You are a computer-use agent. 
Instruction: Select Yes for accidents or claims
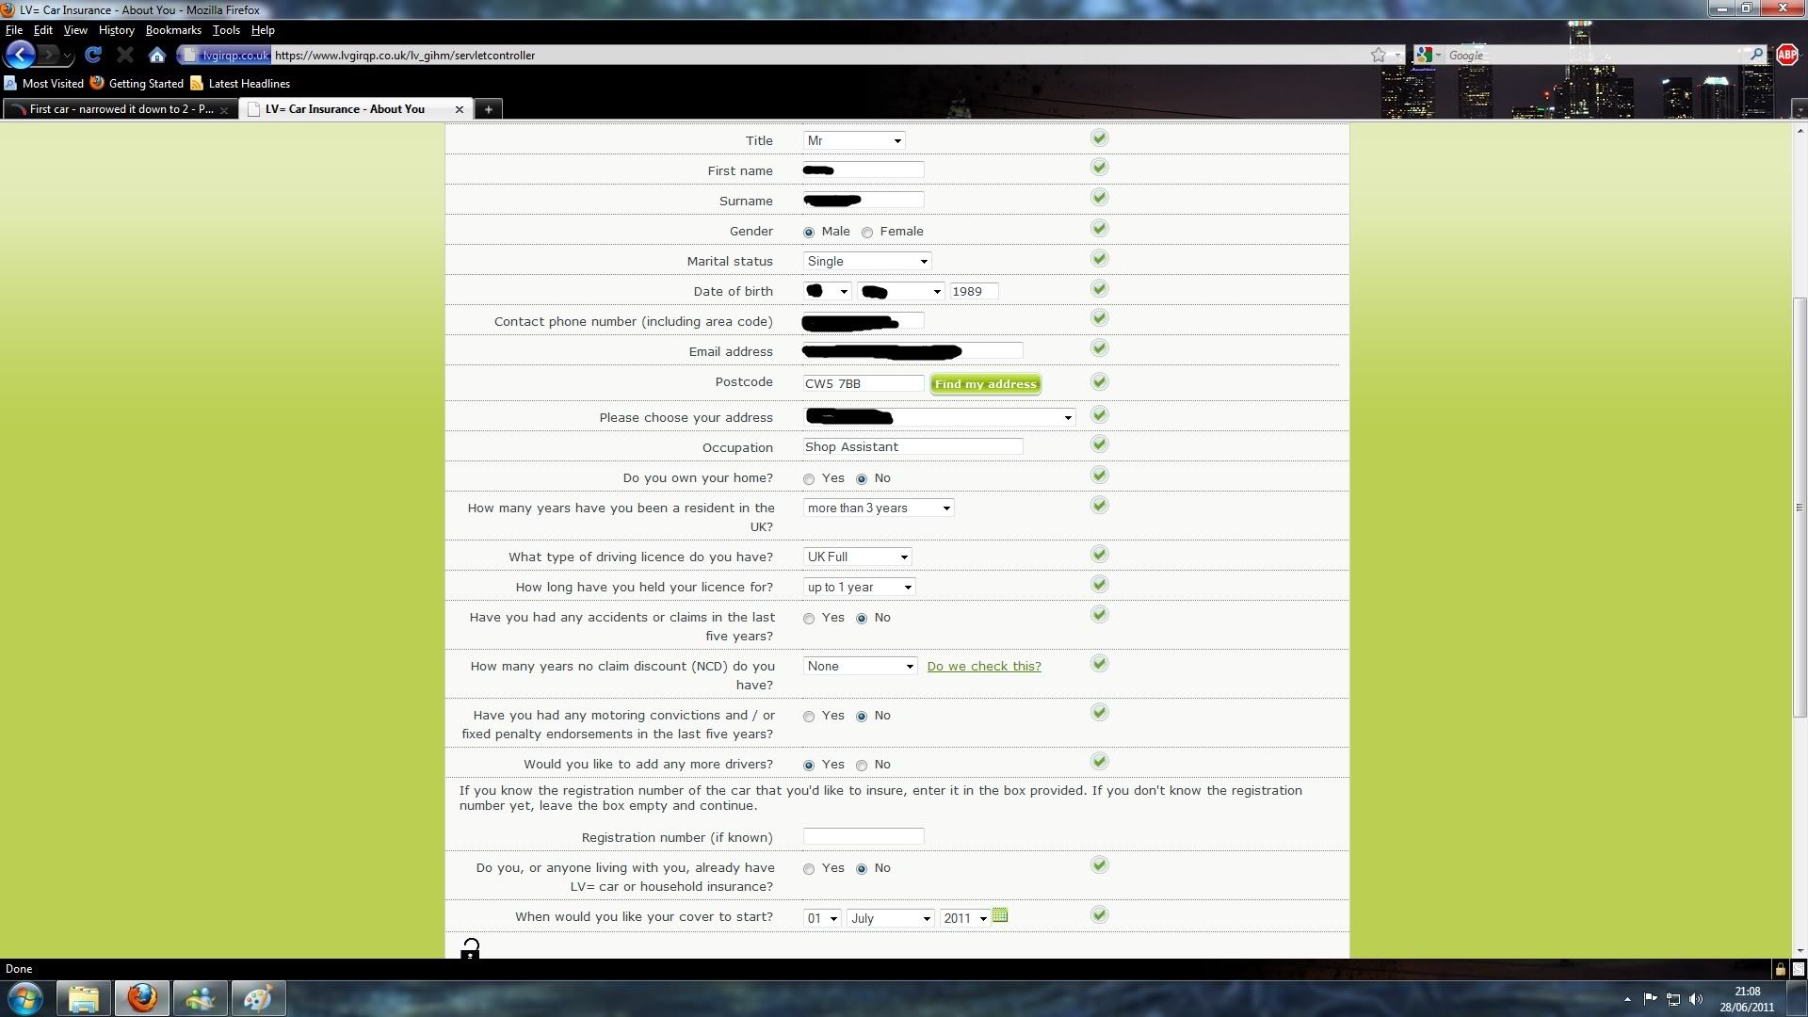pos(809,619)
